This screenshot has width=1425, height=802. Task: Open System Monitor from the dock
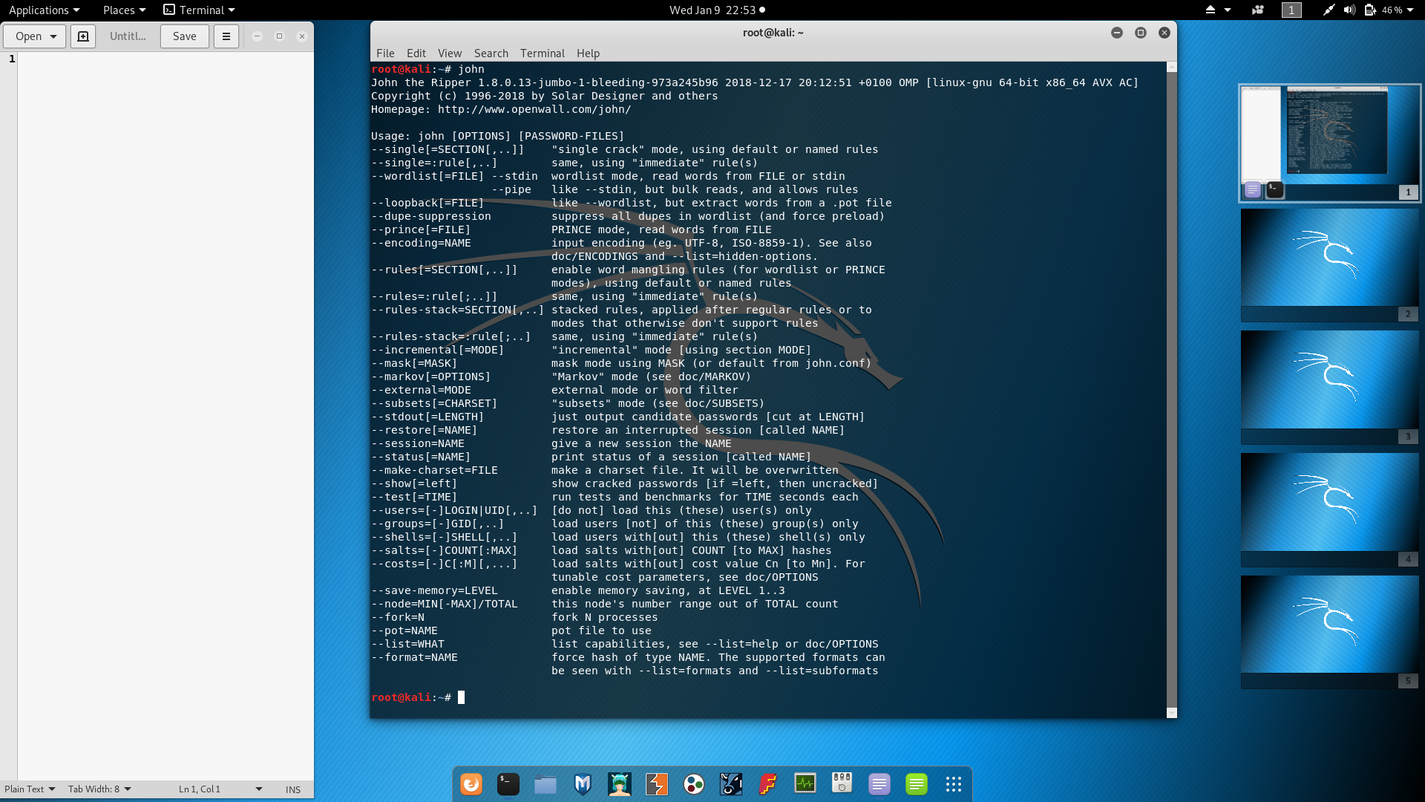pyautogui.click(x=805, y=784)
